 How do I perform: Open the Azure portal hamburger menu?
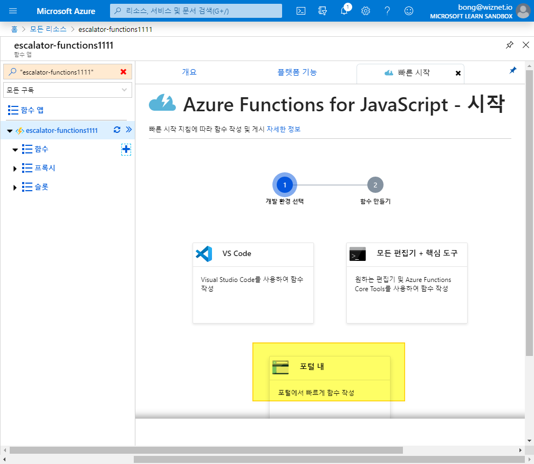point(13,11)
